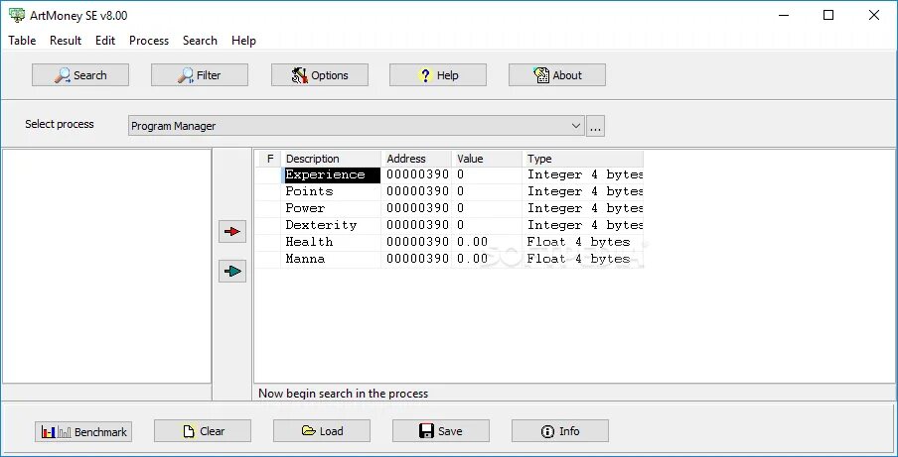Click the Address column header
The height and width of the screenshot is (457, 898).
[x=417, y=159]
